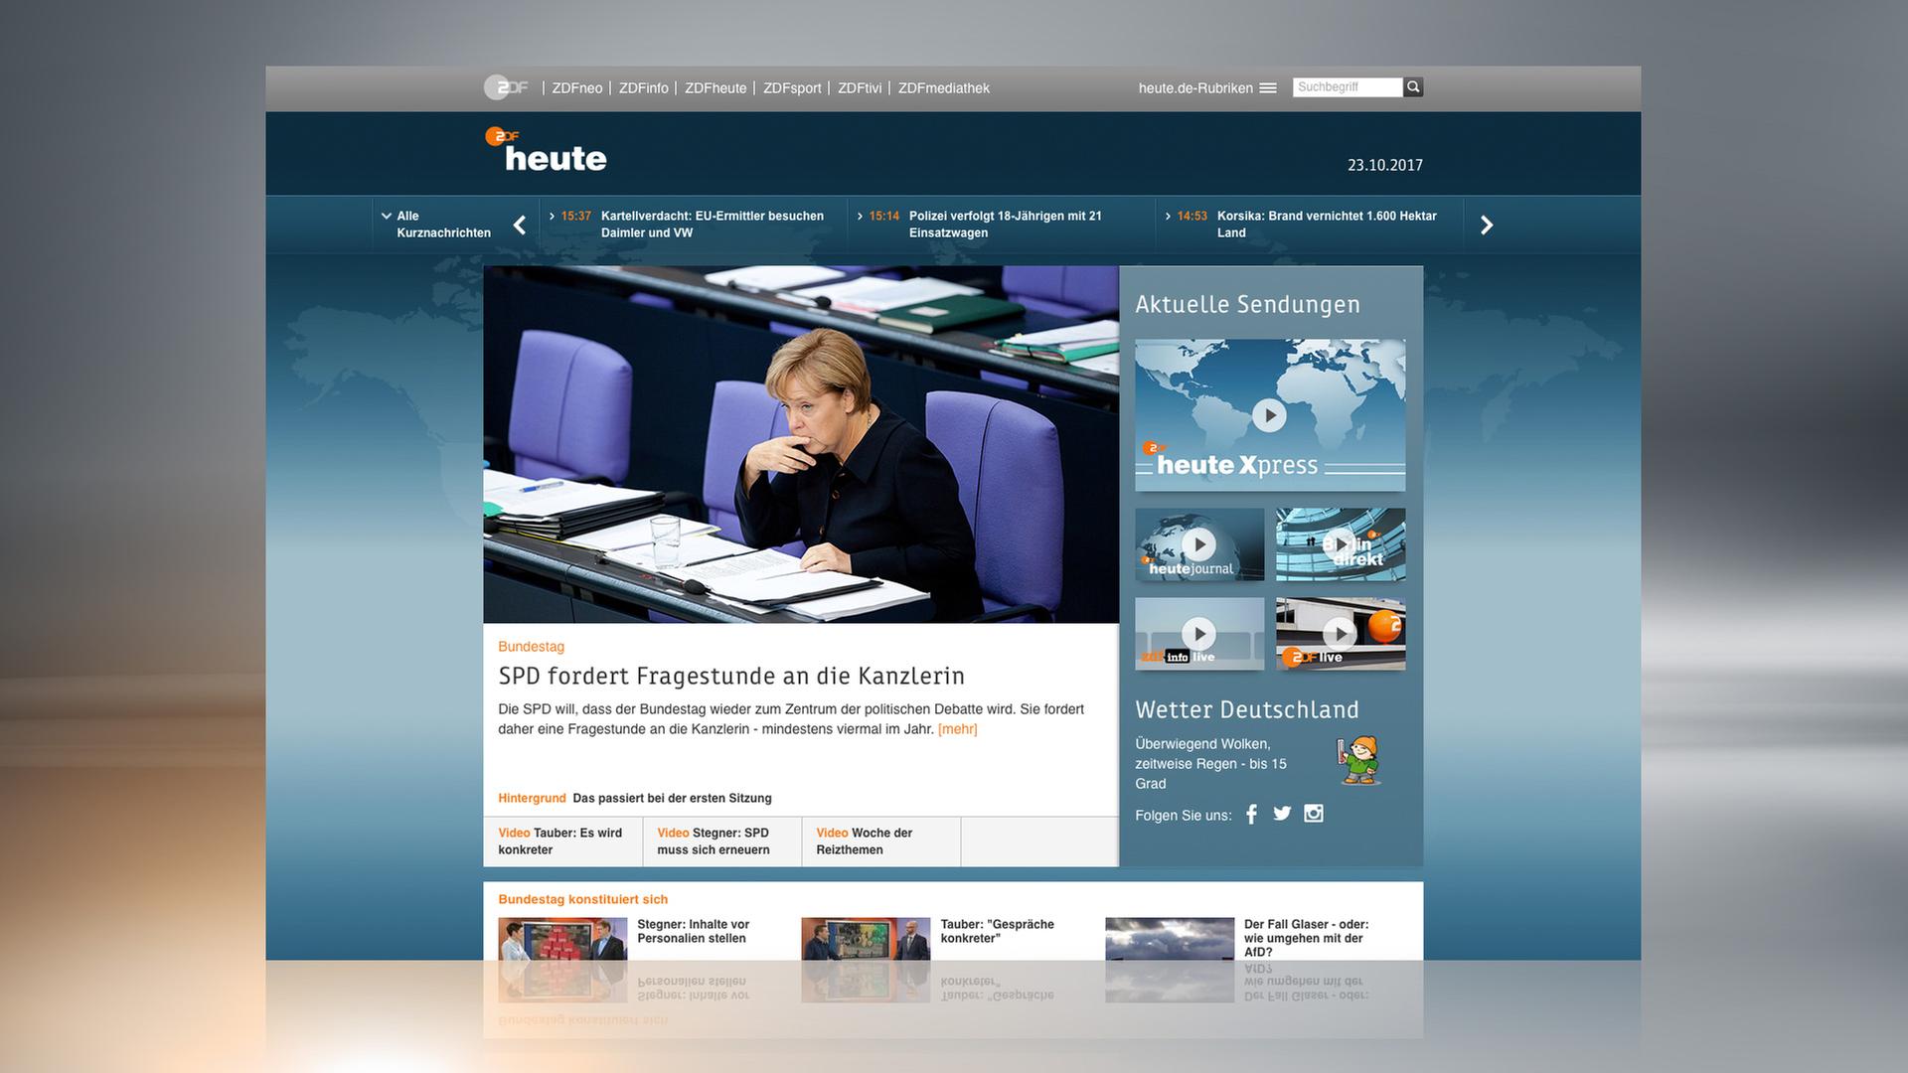Open Tauber: "Gespräche konkreter" text link
The width and height of the screenshot is (1908, 1073).
(998, 931)
